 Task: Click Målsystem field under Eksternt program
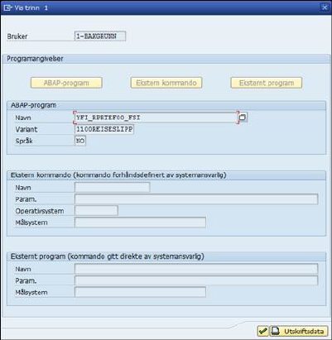point(140,292)
